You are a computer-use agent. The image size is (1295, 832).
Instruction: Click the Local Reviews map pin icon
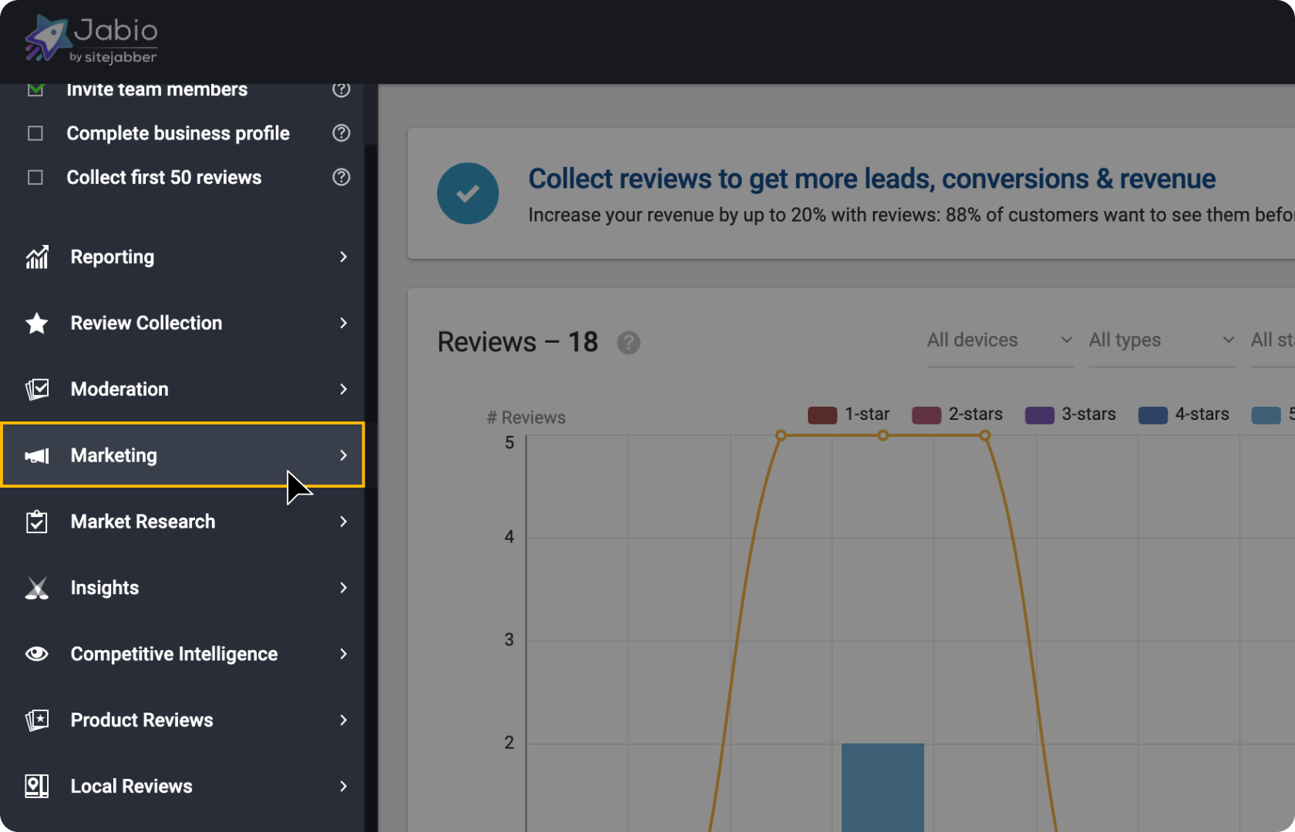[37, 787]
